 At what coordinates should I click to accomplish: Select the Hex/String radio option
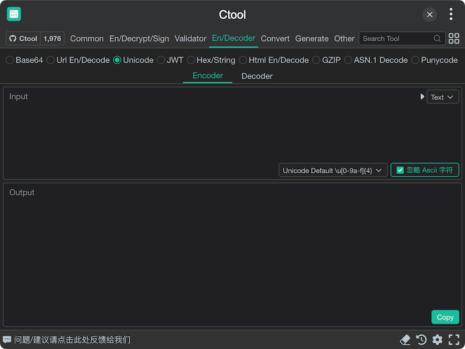tap(211, 60)
